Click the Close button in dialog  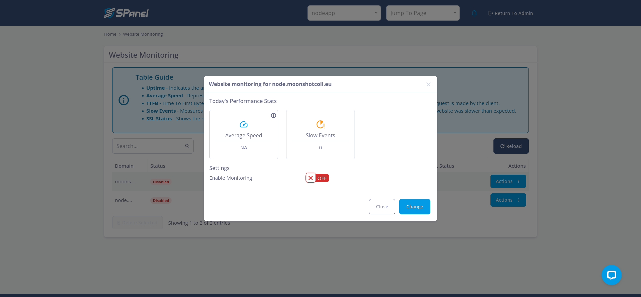click(x=382, y=207)
